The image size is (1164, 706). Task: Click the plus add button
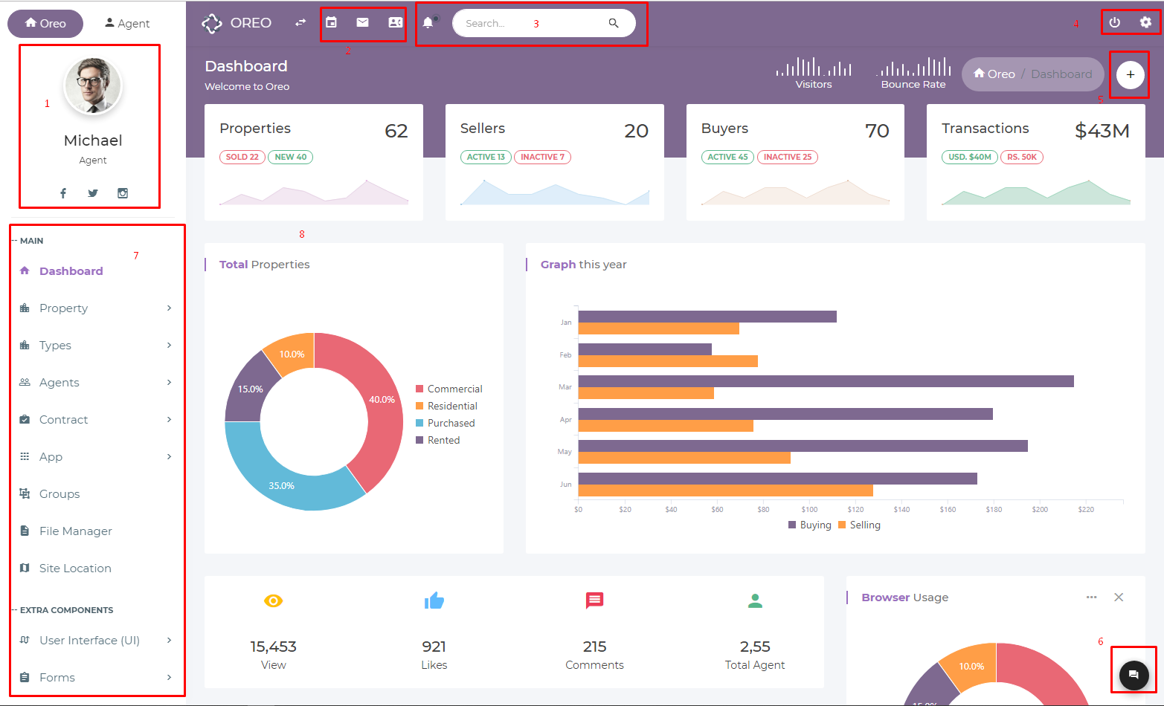1130,74
